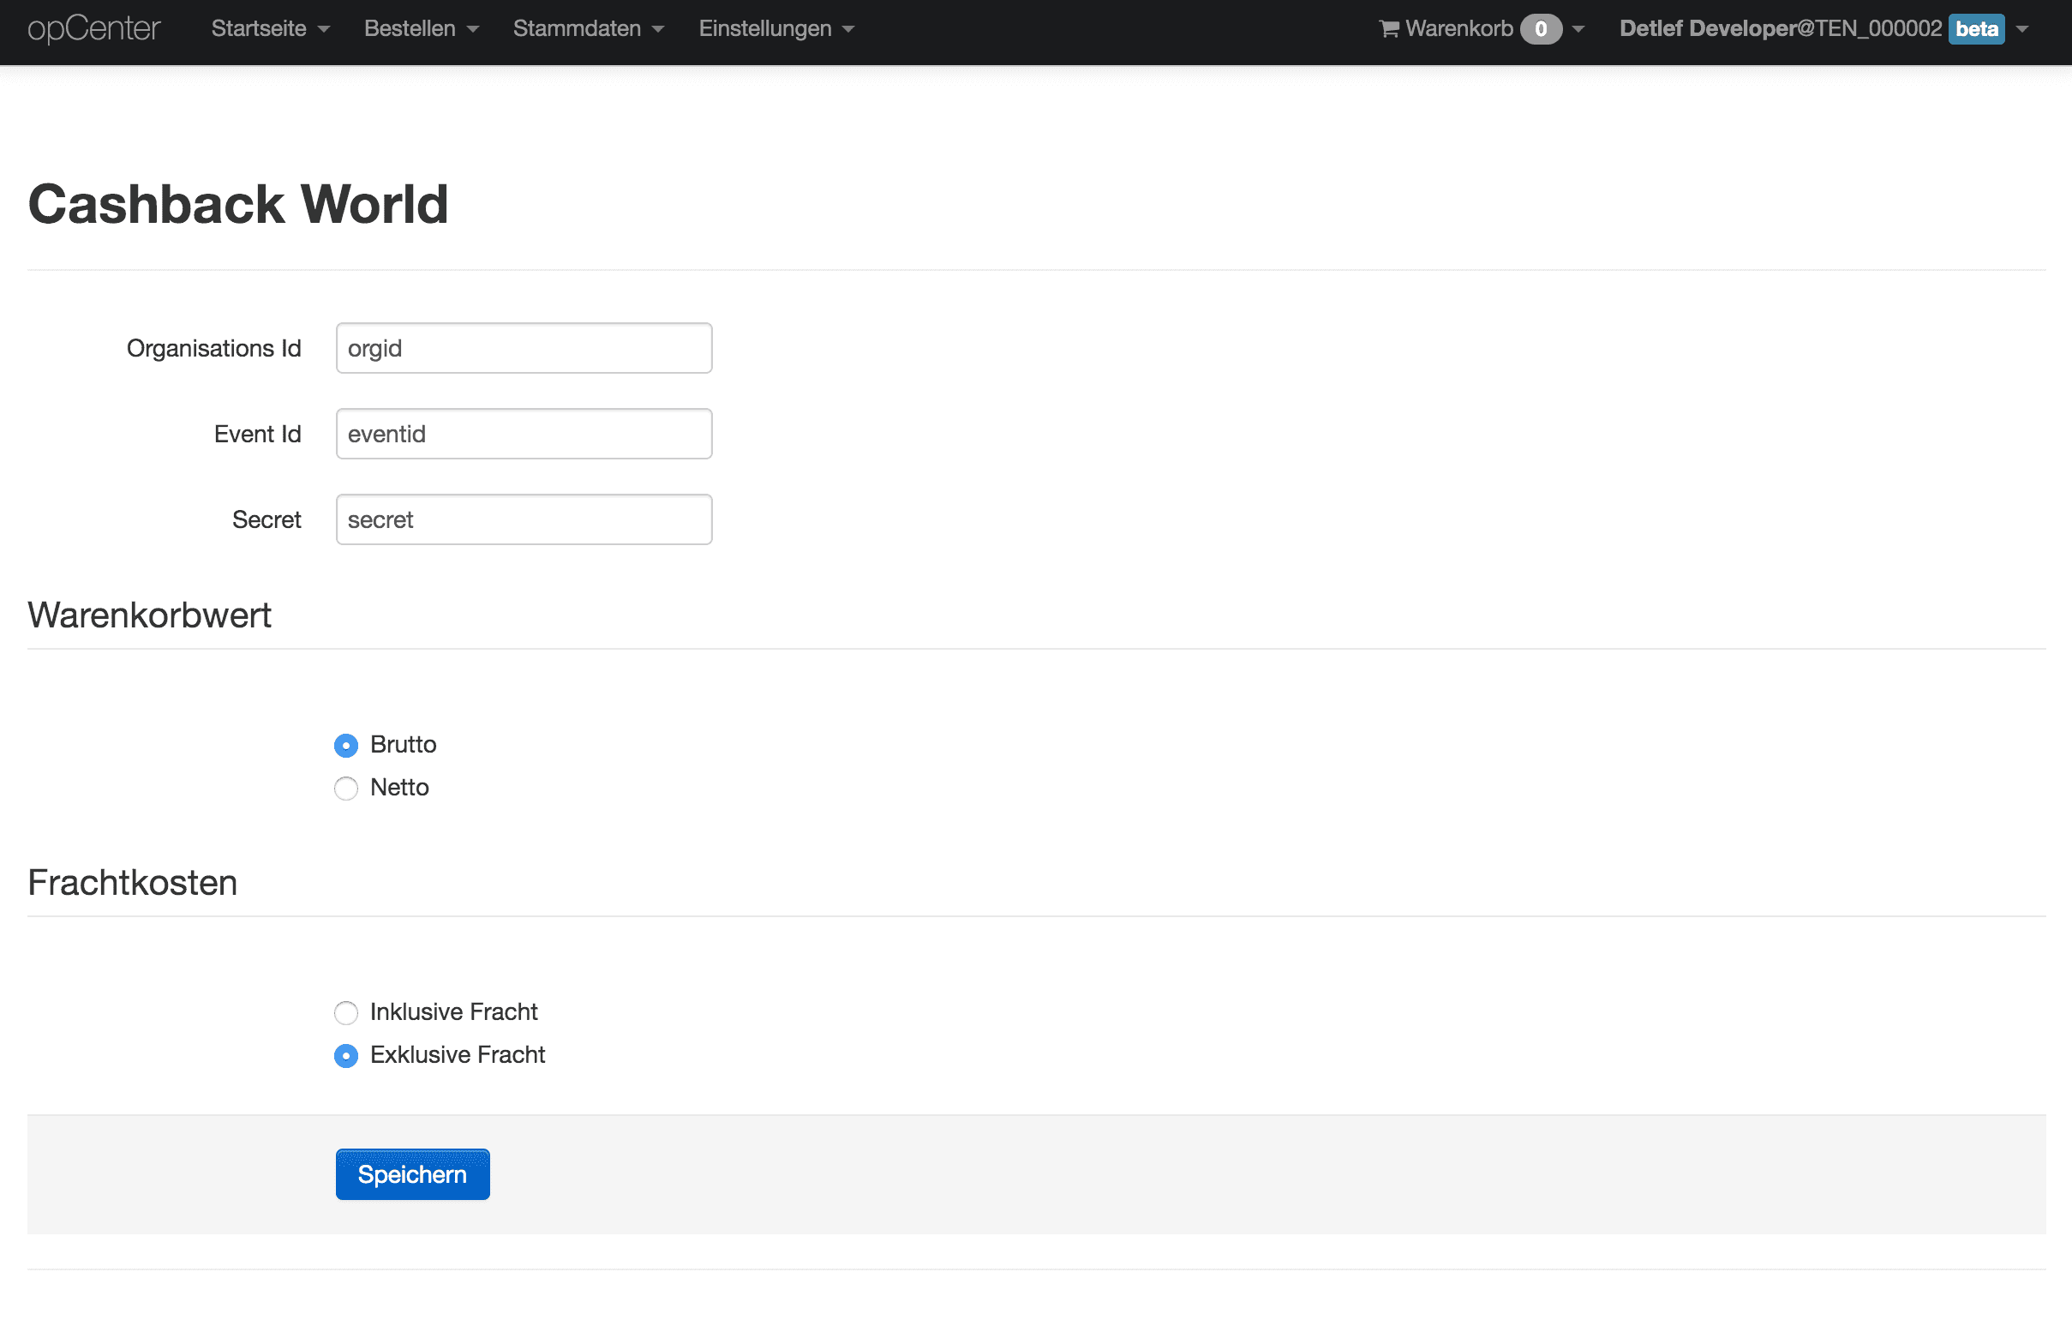Click the Warenkorb count badge 0

[1540, 29]
